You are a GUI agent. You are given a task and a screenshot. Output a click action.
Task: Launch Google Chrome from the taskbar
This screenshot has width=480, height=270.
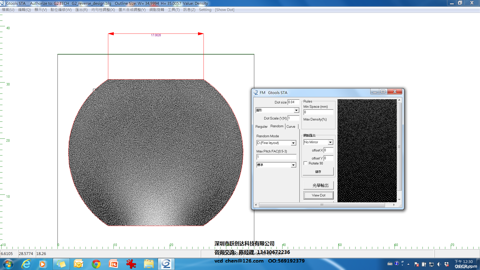96,264
